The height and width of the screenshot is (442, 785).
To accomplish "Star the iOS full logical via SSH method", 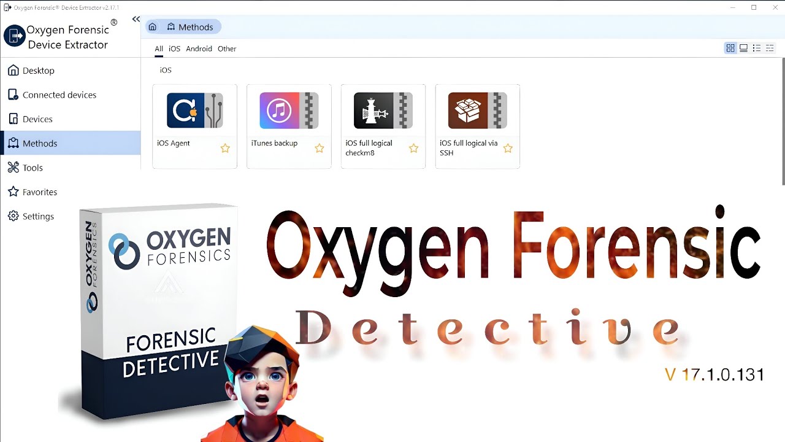I will click(508, 148).
